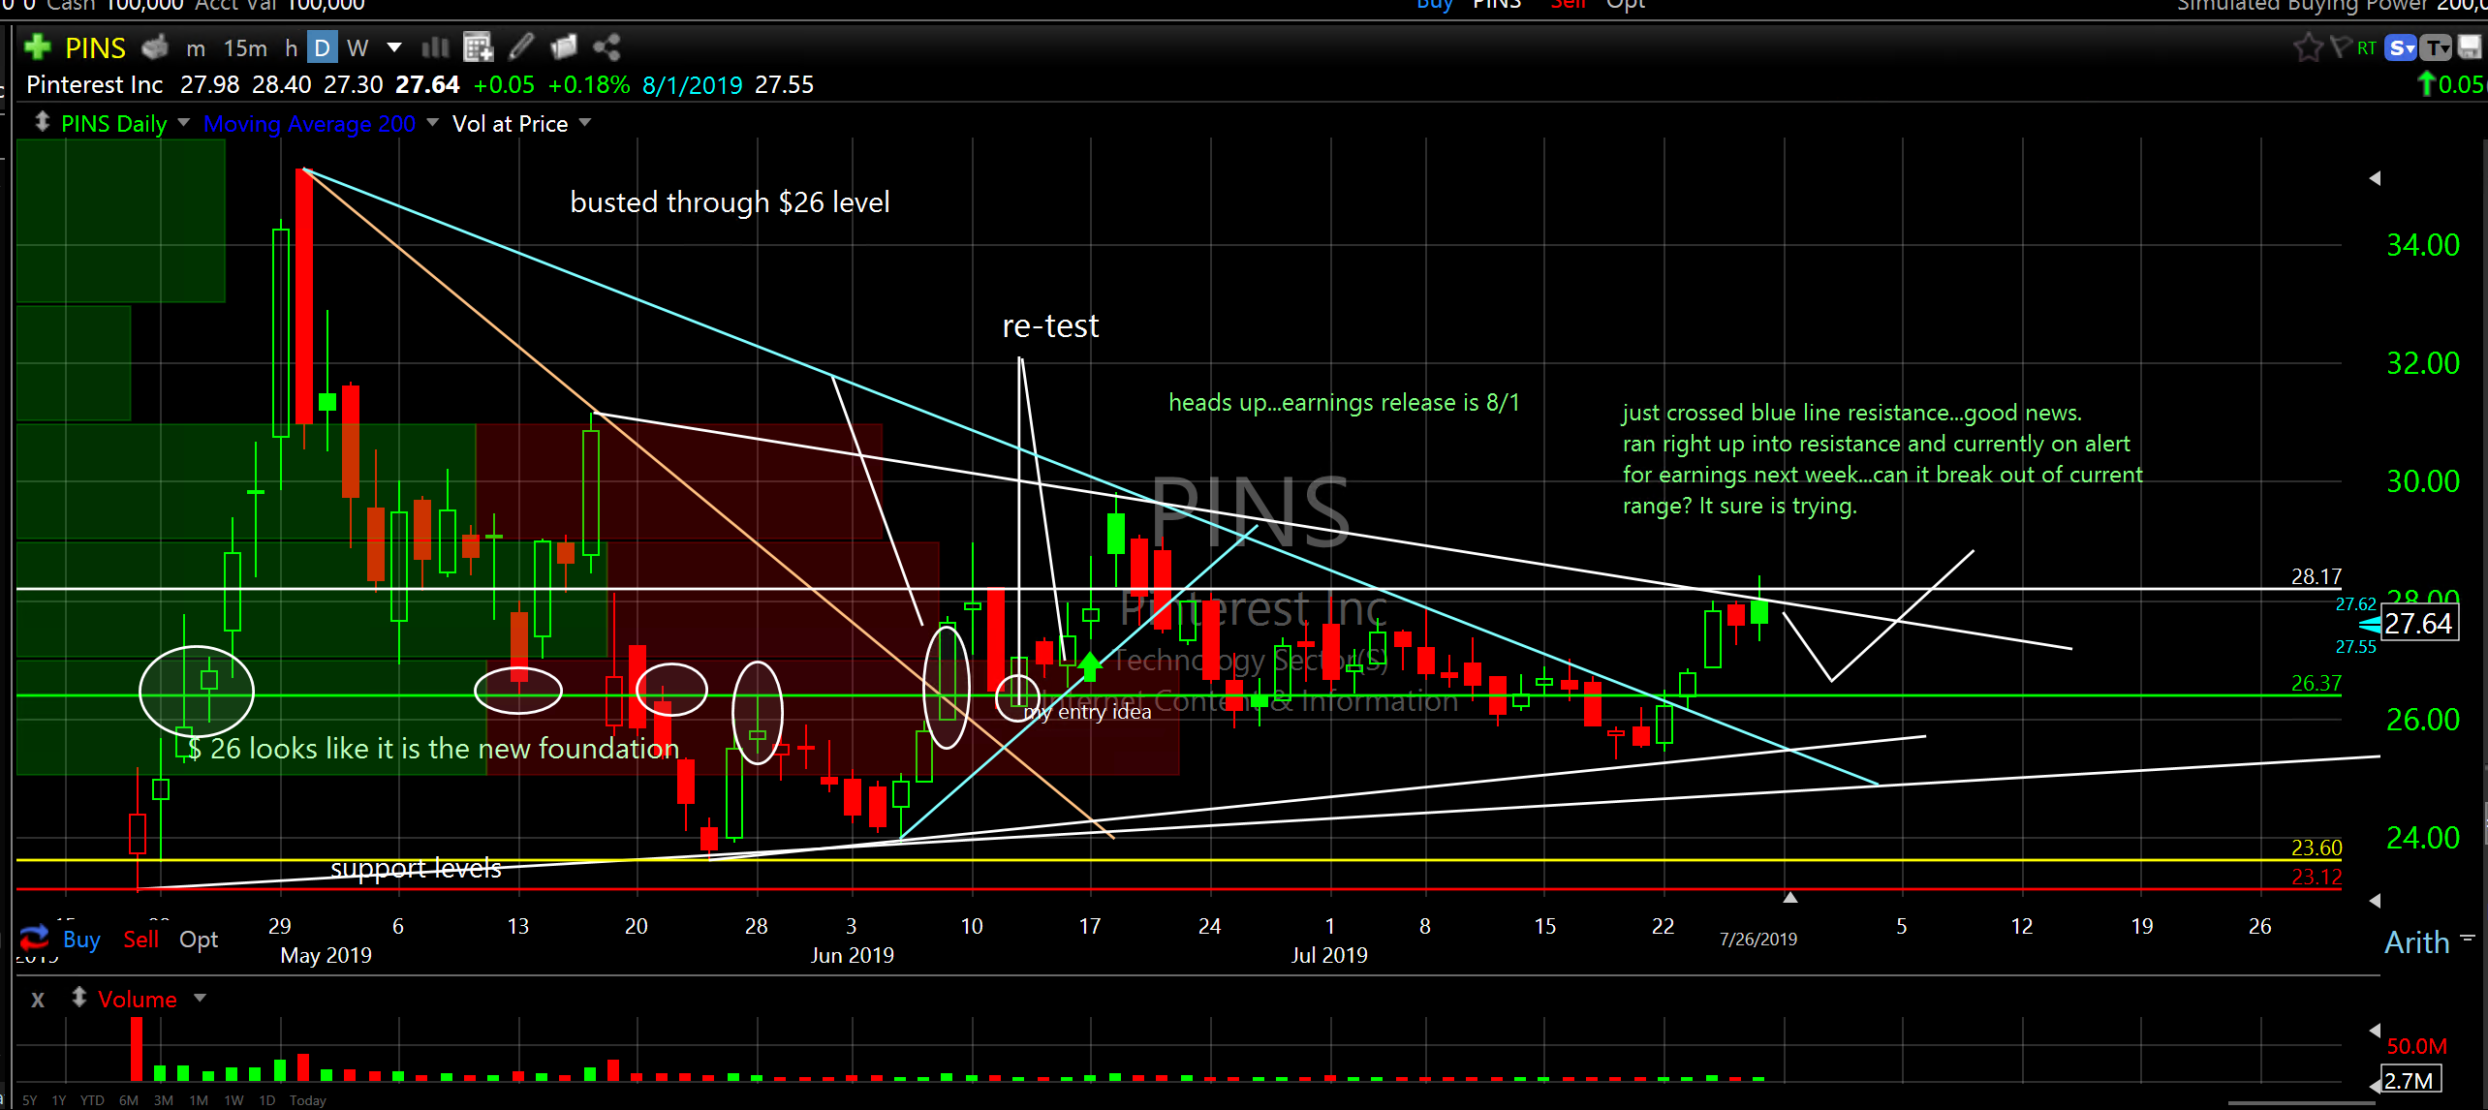
Task: Click the green plus add-chart icon
Action: 37,47
